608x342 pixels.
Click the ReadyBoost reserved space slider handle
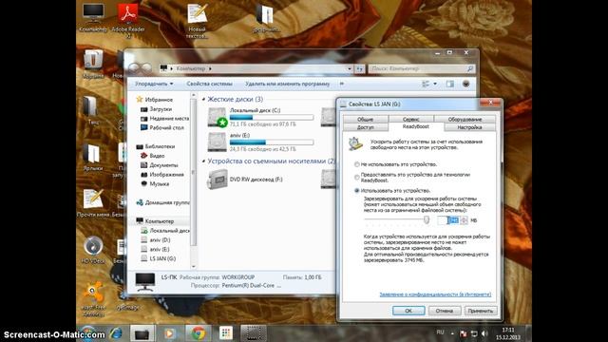click(427, 219)
